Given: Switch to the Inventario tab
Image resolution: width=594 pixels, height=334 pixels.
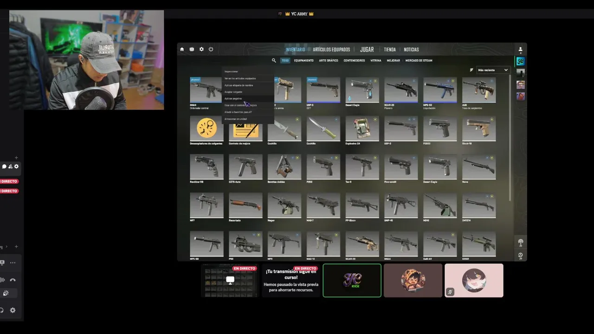Looking at the screenshot, I should 295,50.
